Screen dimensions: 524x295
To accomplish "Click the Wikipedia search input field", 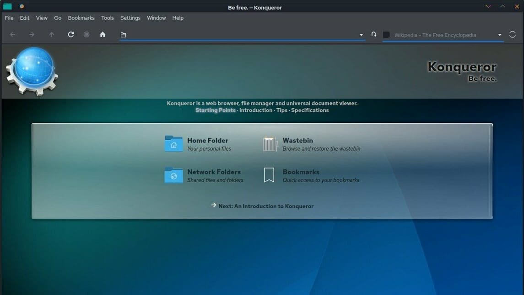I will coord(443,35).
